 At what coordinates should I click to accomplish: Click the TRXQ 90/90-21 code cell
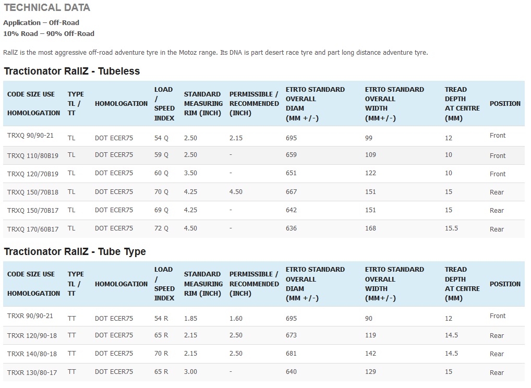pos(30,136)
